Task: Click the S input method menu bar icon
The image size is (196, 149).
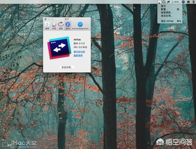Action: [x=193, y=2]
